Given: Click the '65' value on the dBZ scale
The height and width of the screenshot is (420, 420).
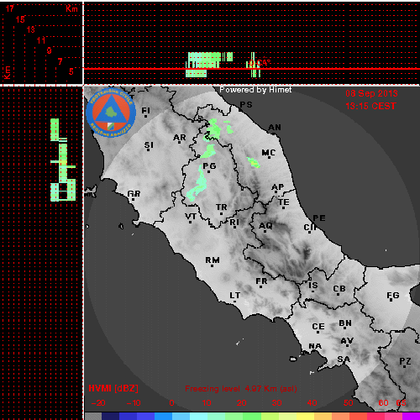Looking at the screenshot, I should [401, 403].
